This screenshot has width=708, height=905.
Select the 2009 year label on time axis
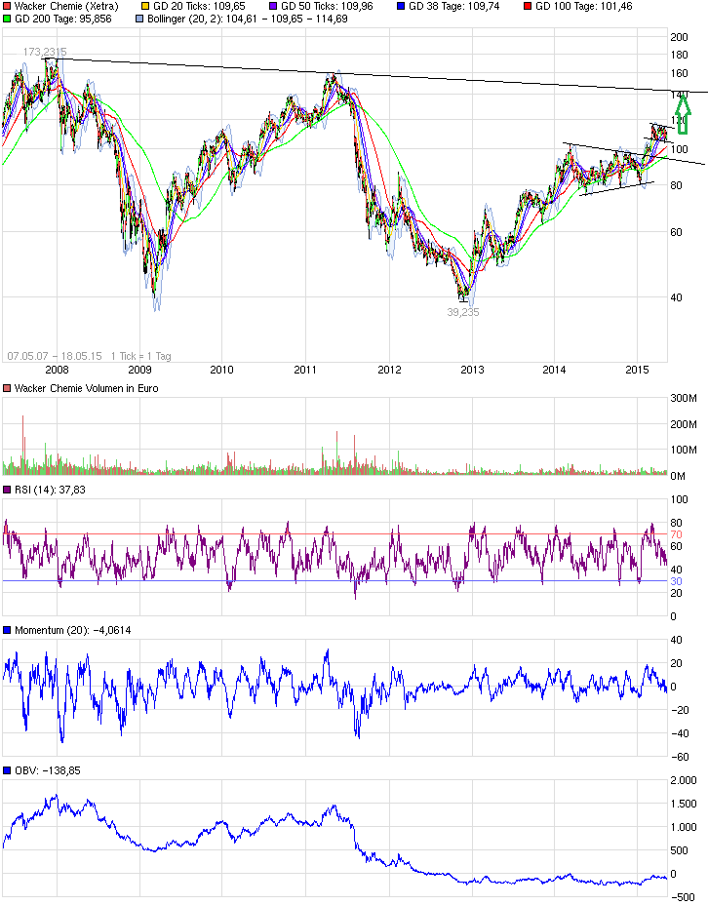click(140, 371)
